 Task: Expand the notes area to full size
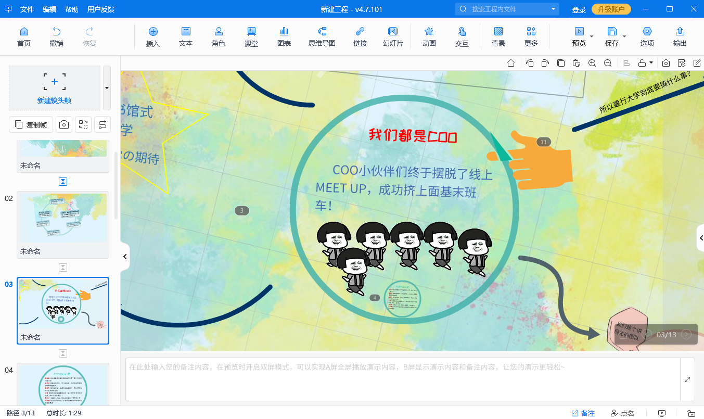[687, 379]
